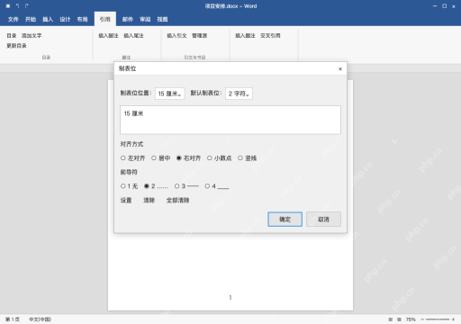Click the 全部清除 button

coord(177,200)
